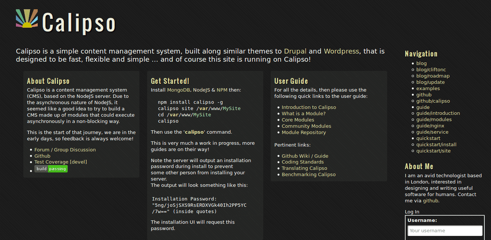Follow the MongoDB link in Get Started
The height and width of the screenshot is (240, 491).
(x=178, y=90)
